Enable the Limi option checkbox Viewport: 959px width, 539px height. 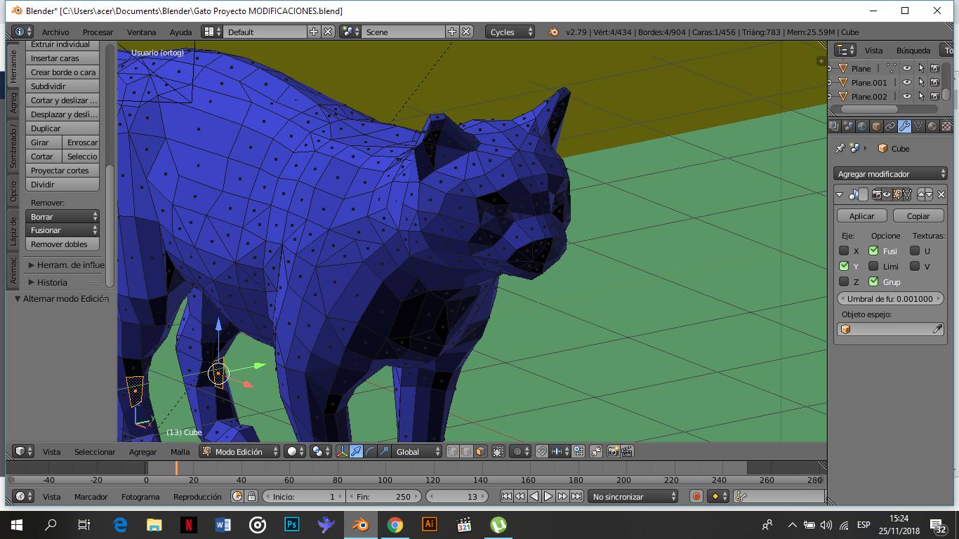[873, 266]
